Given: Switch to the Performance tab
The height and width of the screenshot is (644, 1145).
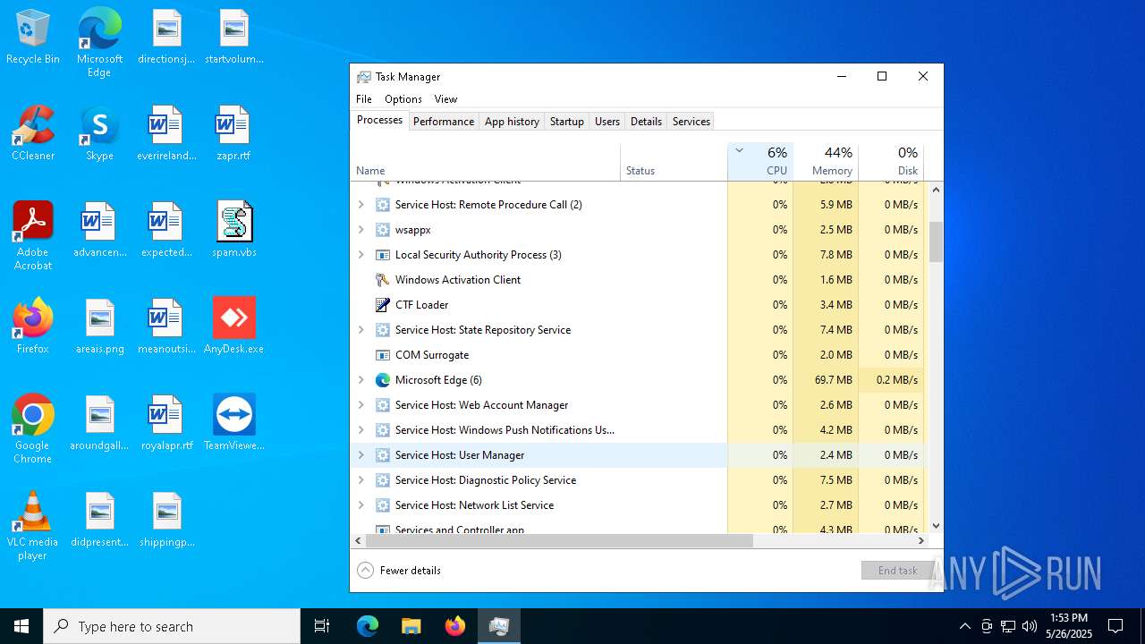Looking at the screenshot, I should 444,122.
